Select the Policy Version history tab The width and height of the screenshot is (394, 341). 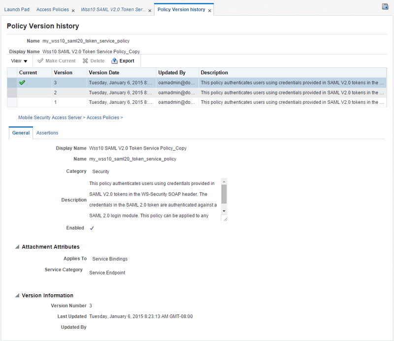(181, 9)
